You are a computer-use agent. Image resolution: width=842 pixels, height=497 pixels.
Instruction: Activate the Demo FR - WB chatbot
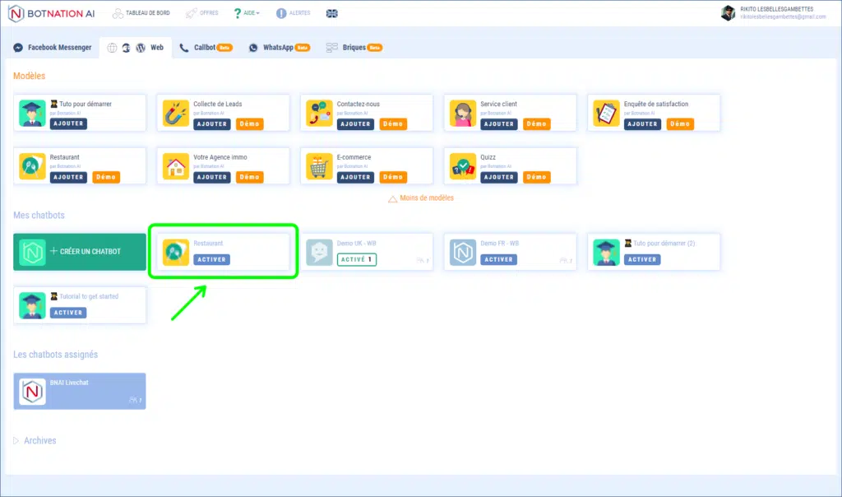[x=498, y=259]
